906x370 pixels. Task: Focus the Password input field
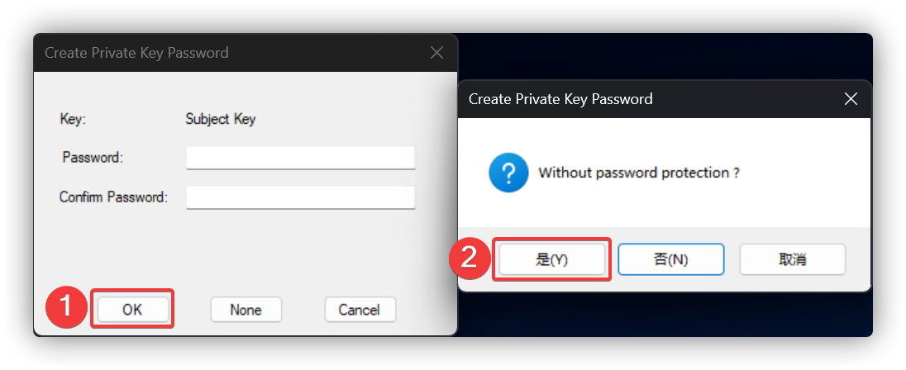(300, 157)
